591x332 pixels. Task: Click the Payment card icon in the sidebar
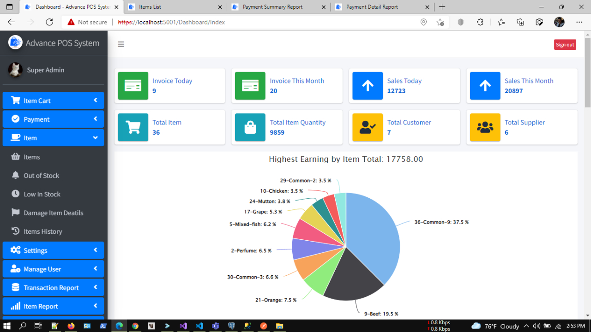tap(15, 119)
